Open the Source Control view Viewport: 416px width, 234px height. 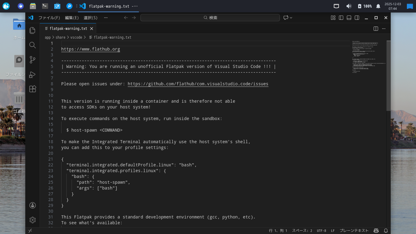tap(33, 60)
